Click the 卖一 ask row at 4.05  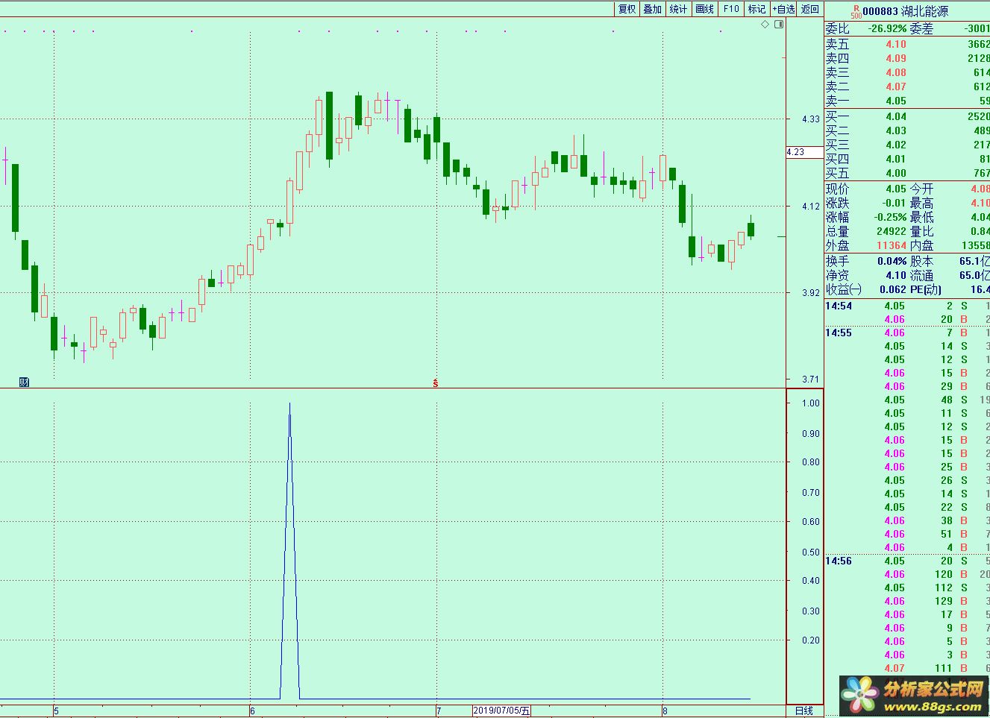pos(907,101)
